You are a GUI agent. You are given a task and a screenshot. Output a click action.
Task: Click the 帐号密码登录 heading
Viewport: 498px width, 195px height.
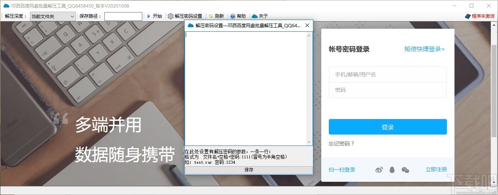(x=349, y=49)
